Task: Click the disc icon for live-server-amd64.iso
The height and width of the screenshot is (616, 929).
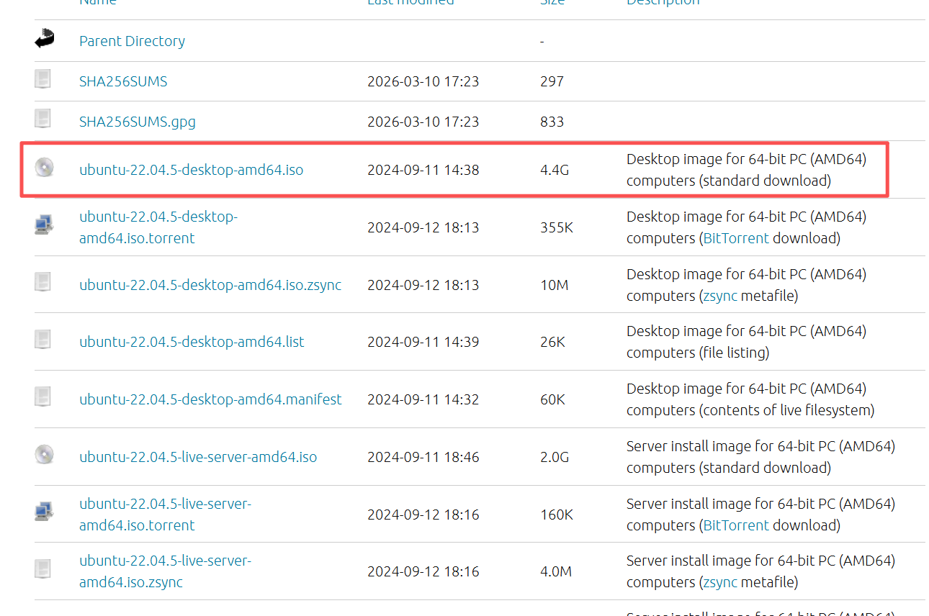Action: click(x=44, y=454)
